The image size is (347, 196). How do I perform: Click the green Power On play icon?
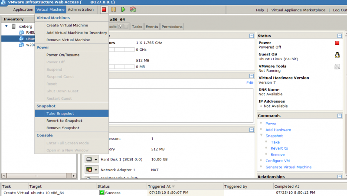[123, 10]
